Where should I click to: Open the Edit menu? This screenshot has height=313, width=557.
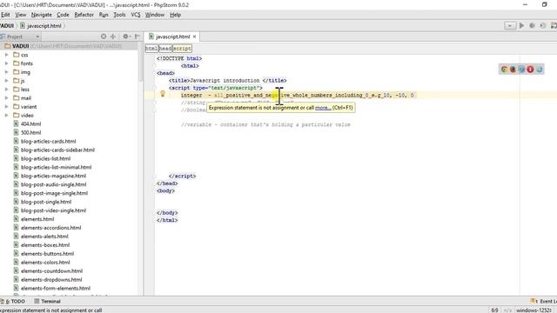tap(5, 15)
